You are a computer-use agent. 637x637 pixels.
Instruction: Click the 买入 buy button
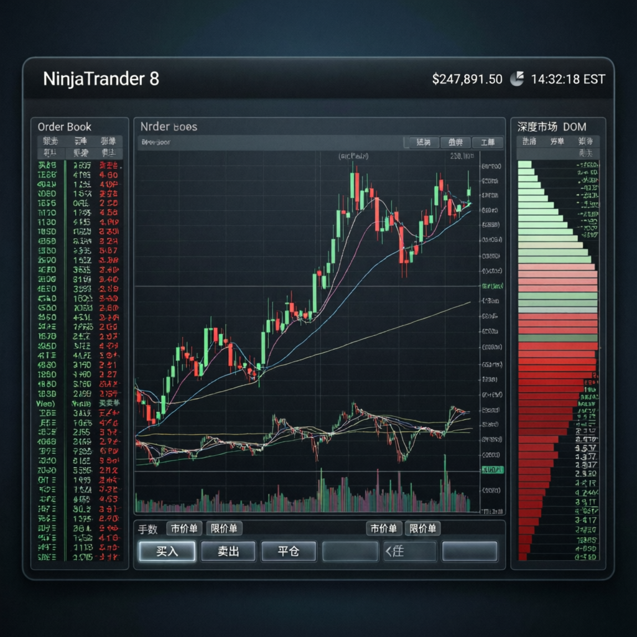(167, 551)
